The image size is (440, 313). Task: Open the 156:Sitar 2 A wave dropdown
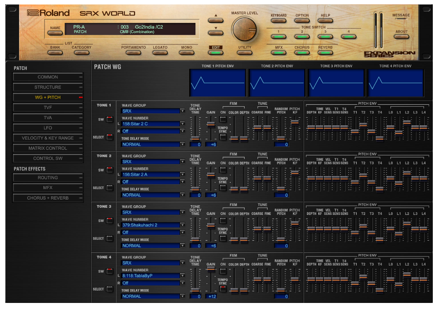[x=153, y=175]
